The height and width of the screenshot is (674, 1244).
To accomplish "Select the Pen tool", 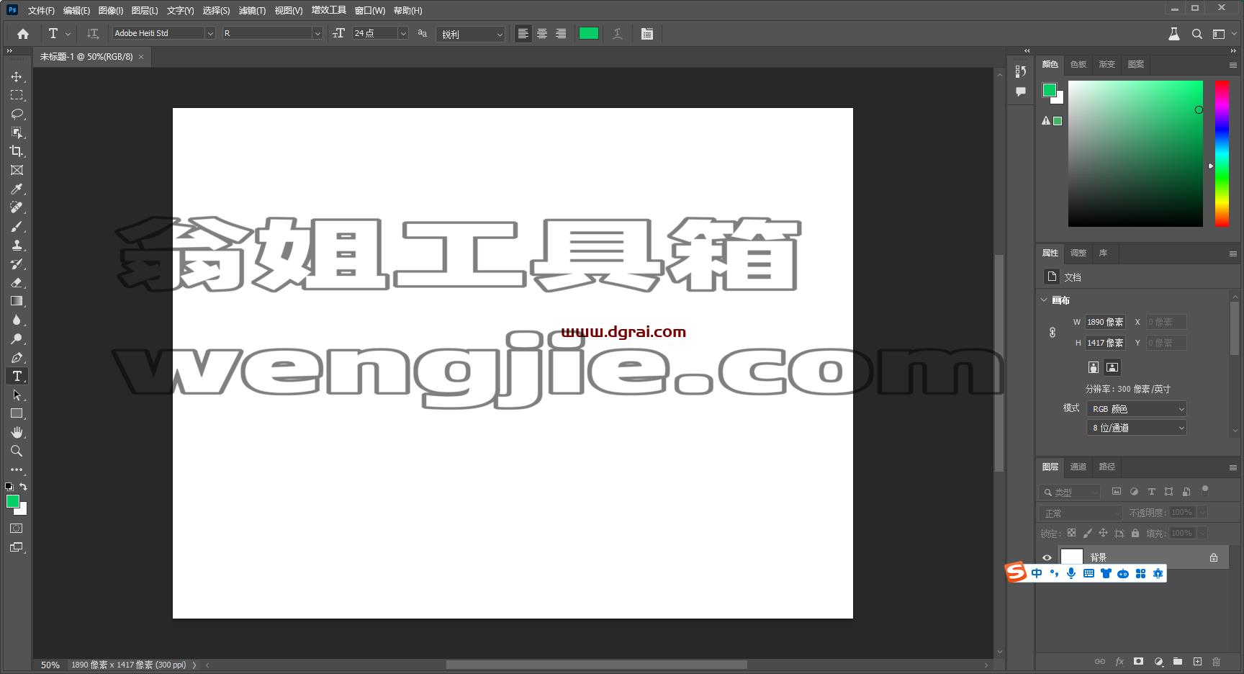I will pyautogui.click(x=17, y=357).
